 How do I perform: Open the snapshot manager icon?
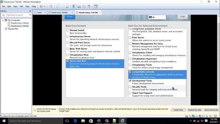point(67,7)
